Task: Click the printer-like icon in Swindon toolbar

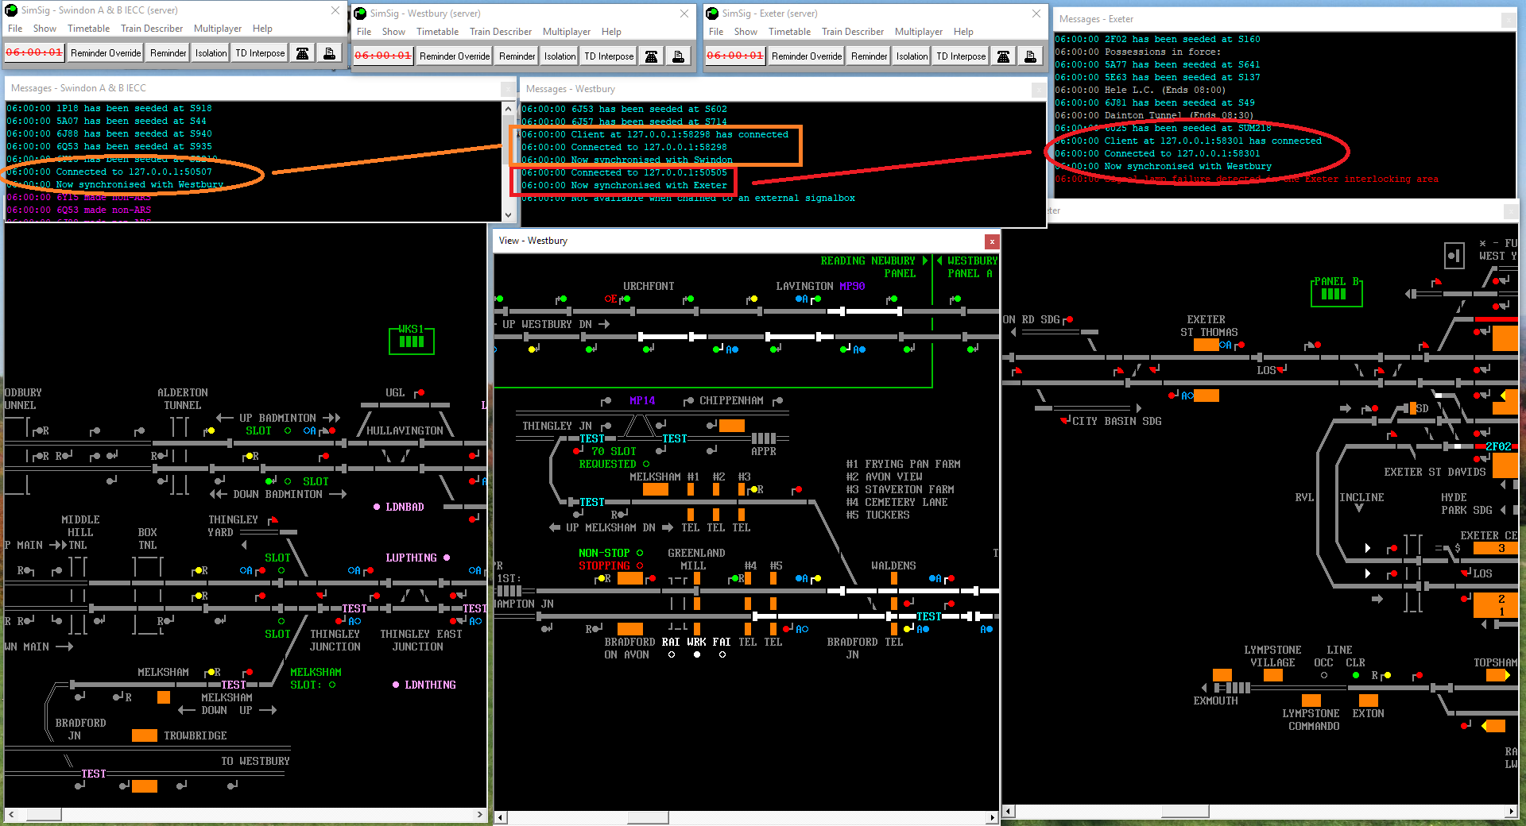Action: pyautogui.click(x=329, y=53)
